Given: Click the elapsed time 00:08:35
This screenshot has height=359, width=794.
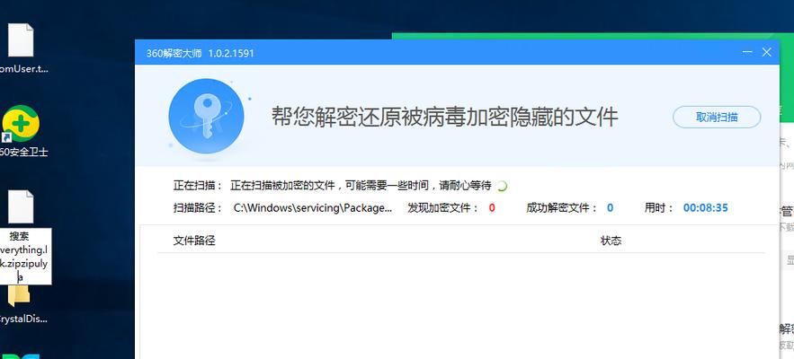Looking at the screenshot, I should (x=705, y=208).
